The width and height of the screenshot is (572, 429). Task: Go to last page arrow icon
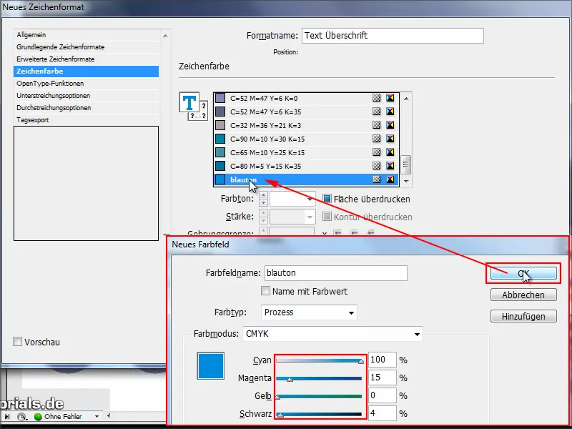pos(7,417)
